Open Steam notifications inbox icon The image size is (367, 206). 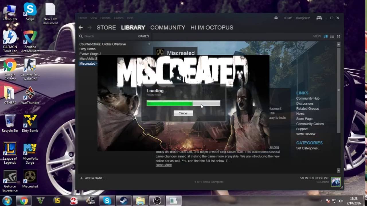click(x=276, y=18)
